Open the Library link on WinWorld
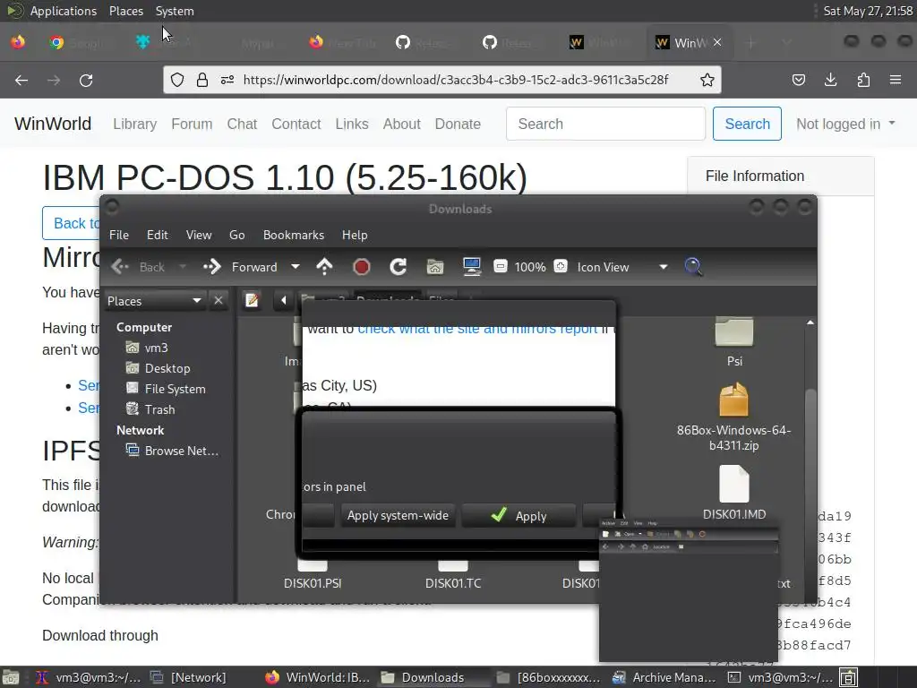The height and width of the screenshot is (688, 917). pos(134,124)
